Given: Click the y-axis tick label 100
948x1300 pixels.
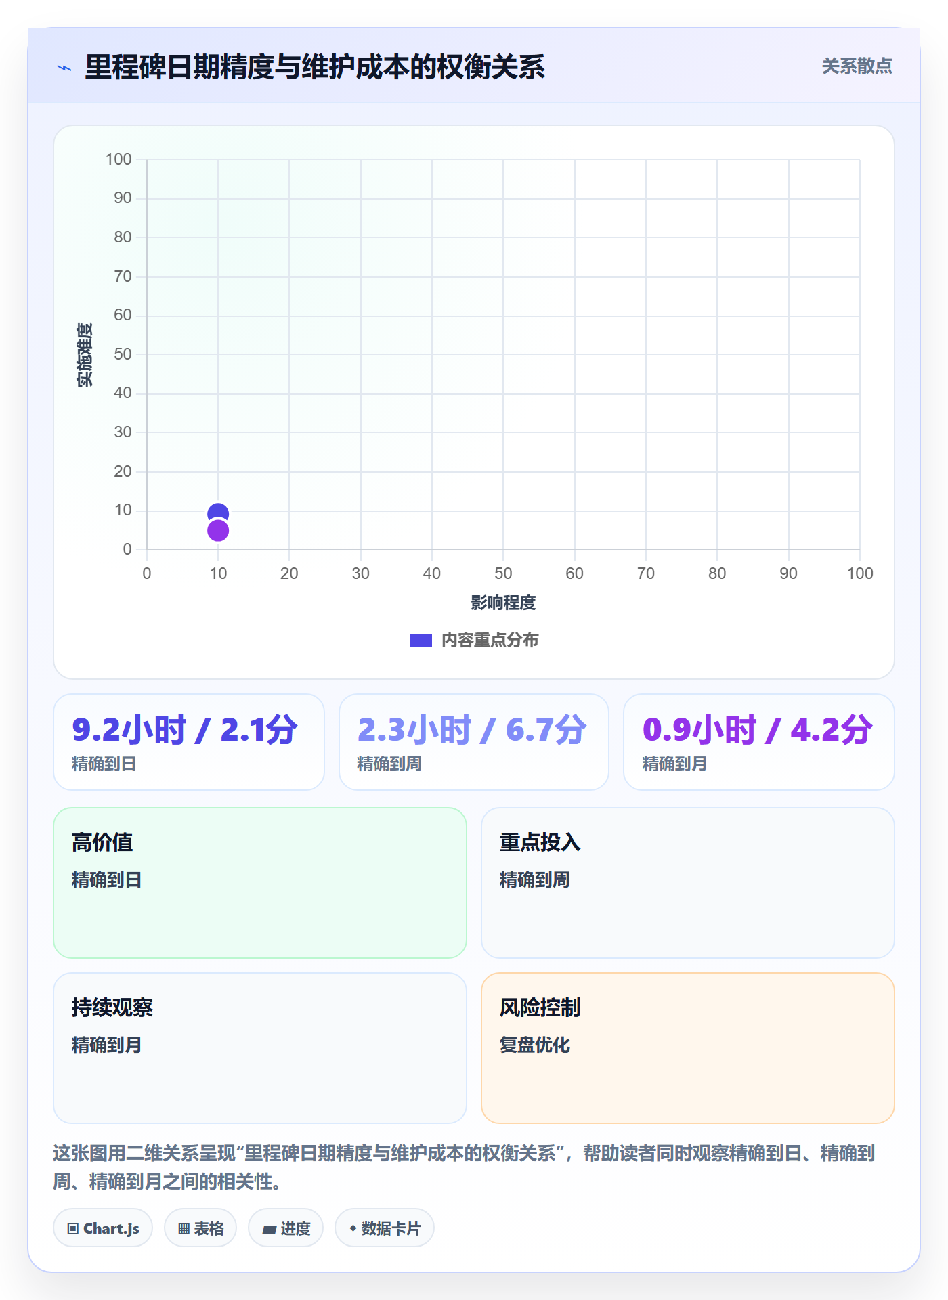Looking at the screenshot, I should click(x=118, y=159).
